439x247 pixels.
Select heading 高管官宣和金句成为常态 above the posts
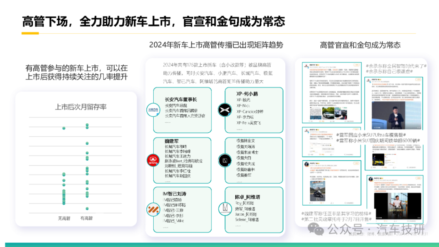coord(360,45)
